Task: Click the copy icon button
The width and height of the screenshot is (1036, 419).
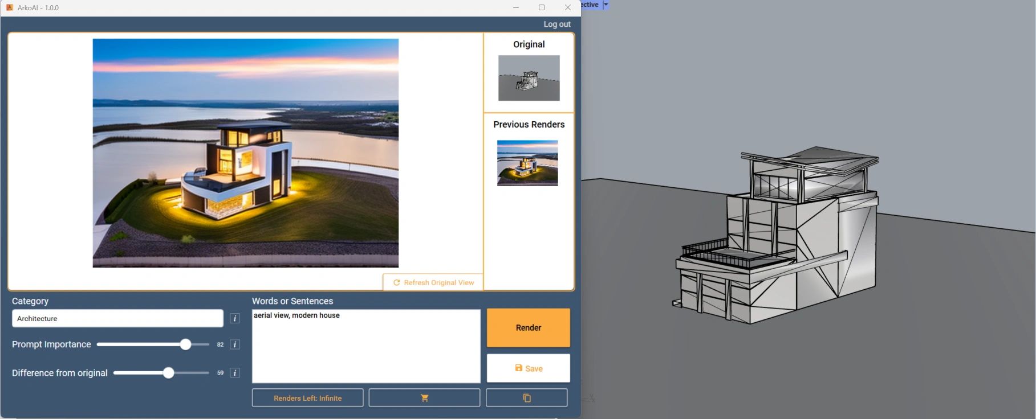Action: (x=526, y=398)
